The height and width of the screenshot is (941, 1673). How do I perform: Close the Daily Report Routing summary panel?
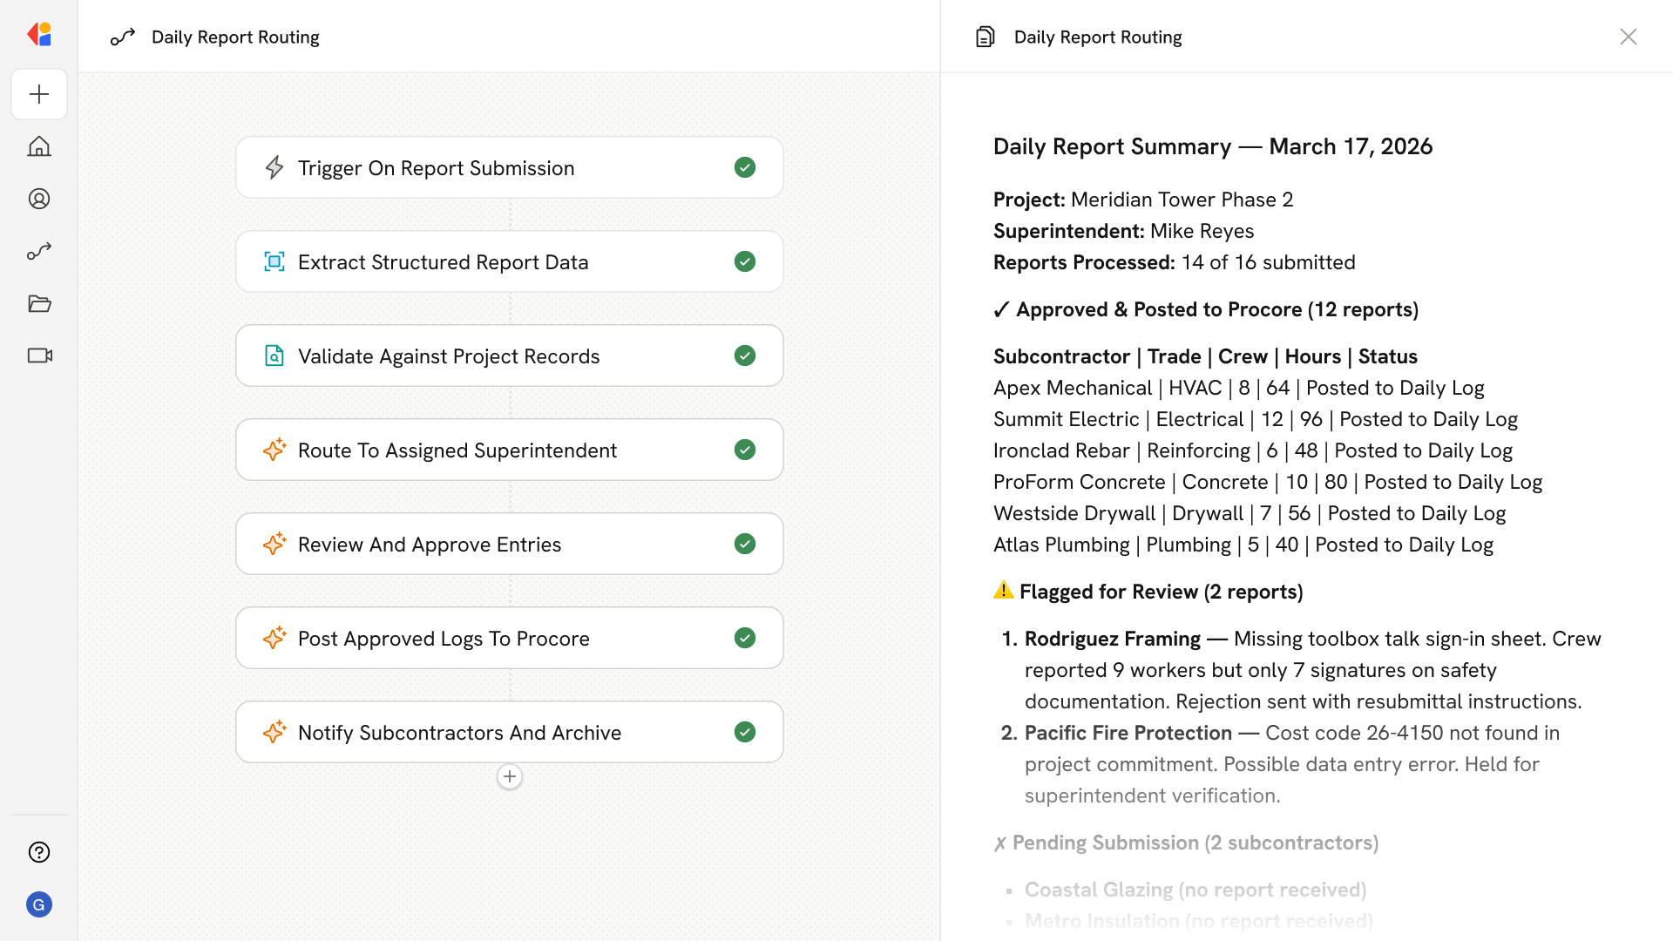point(1628,37)
